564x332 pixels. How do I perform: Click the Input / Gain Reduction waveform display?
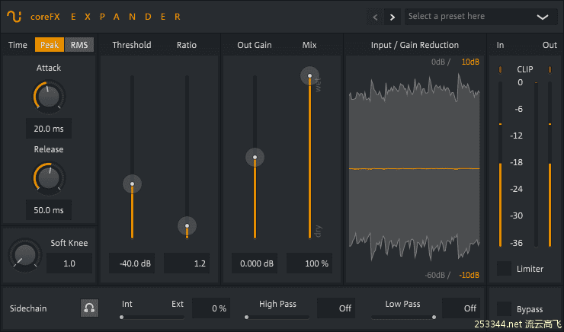[415, 169]
